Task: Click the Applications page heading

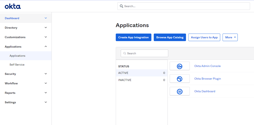Action: [x=132, y=25]
